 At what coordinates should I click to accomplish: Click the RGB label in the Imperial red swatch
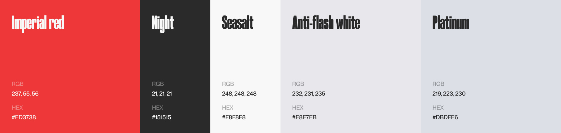pyautogui.click(x=18, y=84)
